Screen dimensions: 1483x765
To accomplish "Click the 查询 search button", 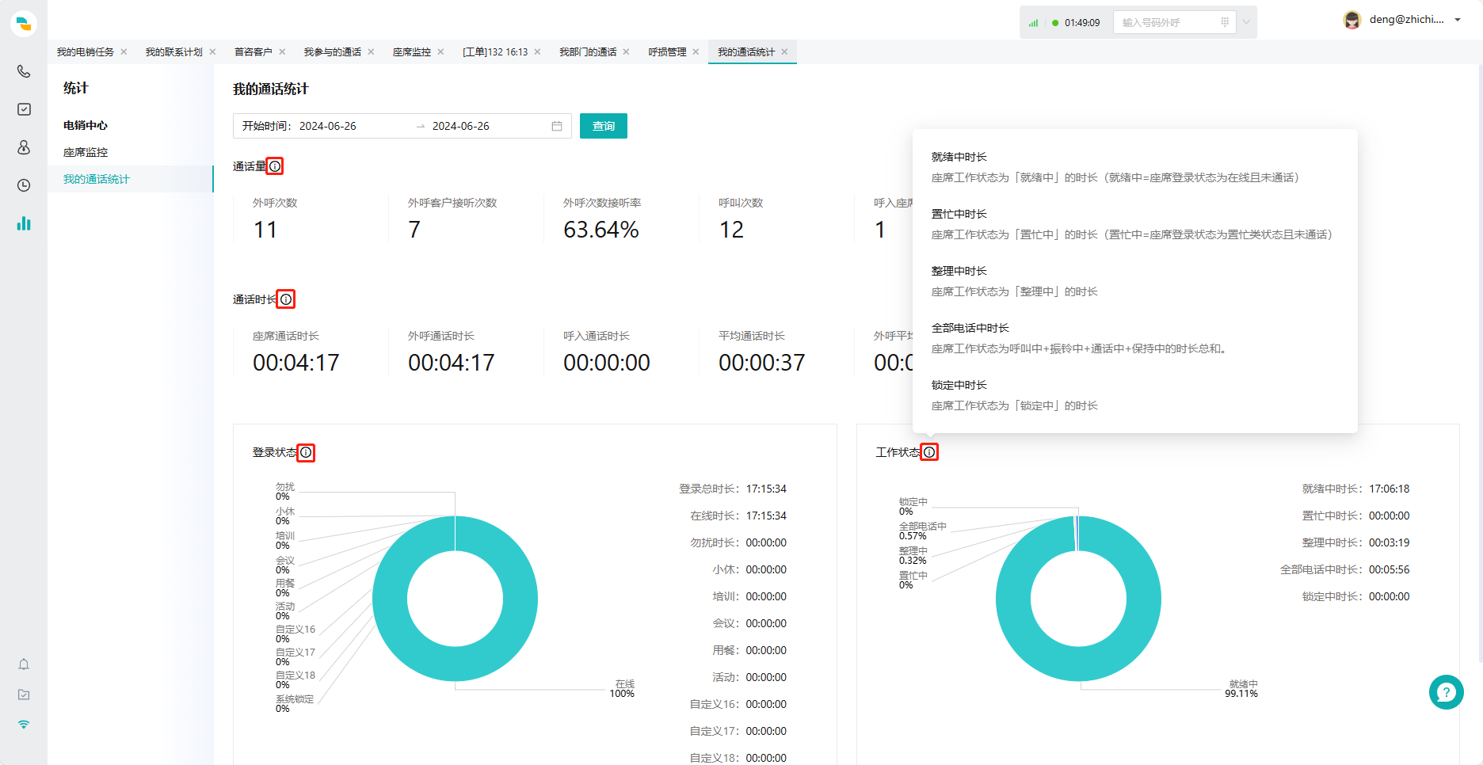I will [604, 126].
